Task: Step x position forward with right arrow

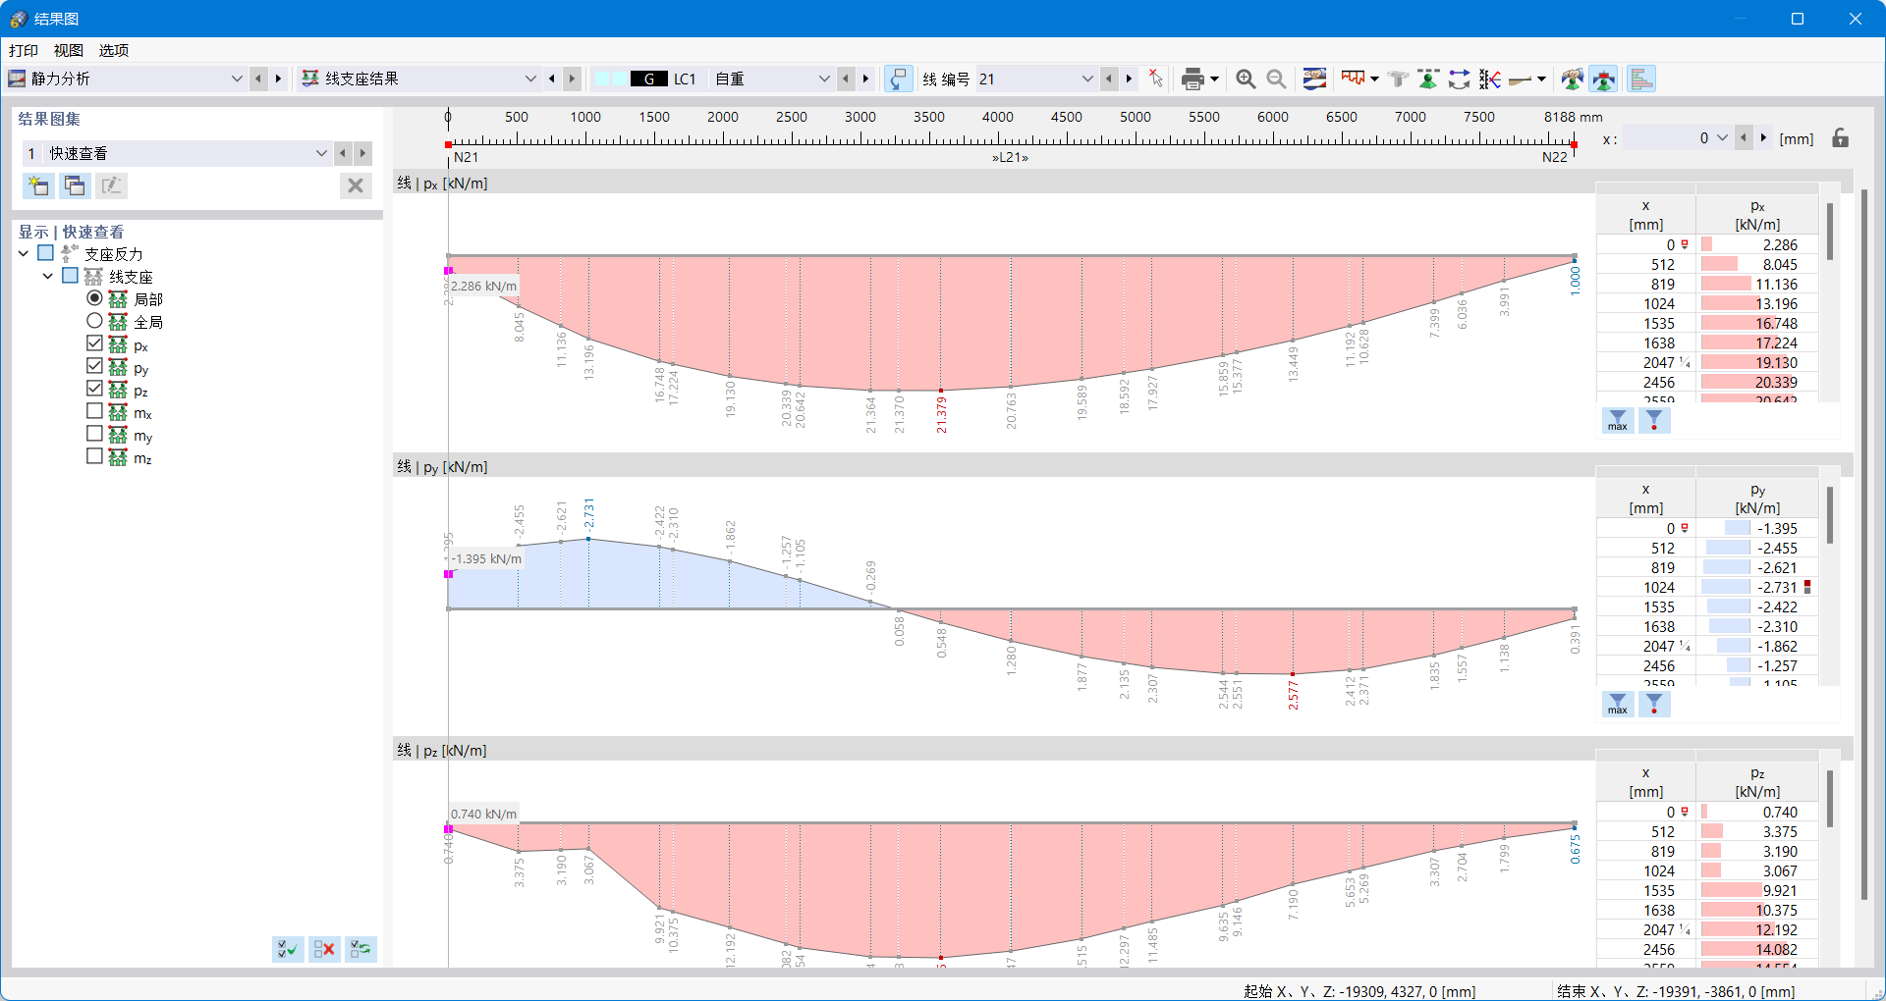Action: pyautogui.click(x=1763, y=138)
